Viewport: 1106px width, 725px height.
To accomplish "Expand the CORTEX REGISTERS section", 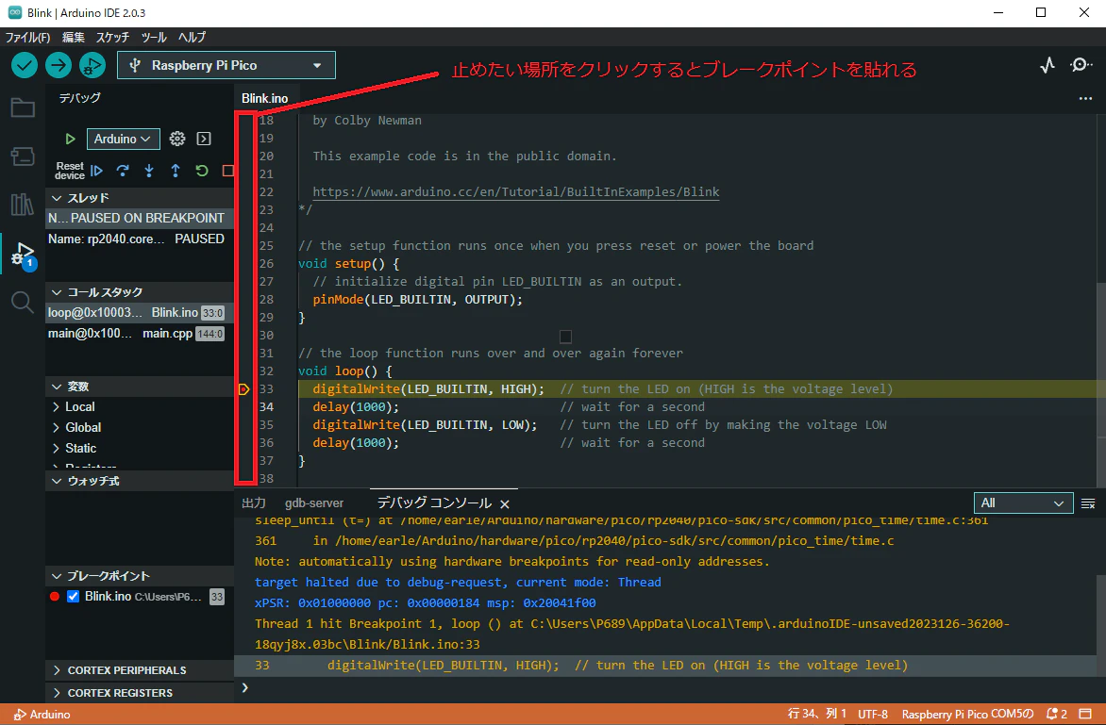I will (139, 693).
